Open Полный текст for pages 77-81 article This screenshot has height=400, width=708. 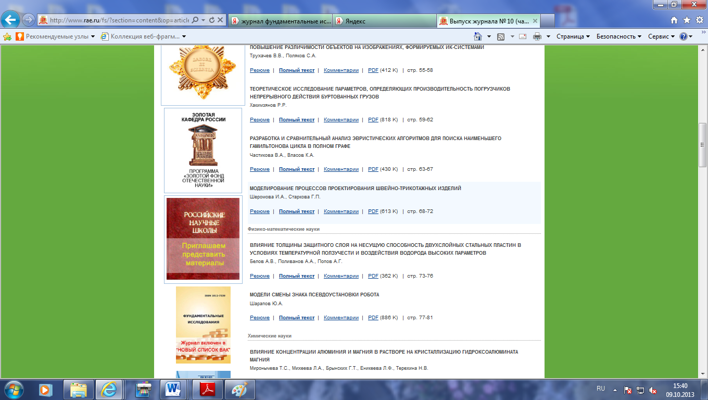coord(297,318)
